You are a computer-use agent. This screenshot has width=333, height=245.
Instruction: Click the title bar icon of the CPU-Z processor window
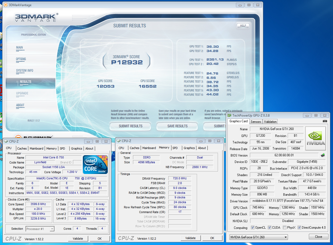[x=6, y=141]
